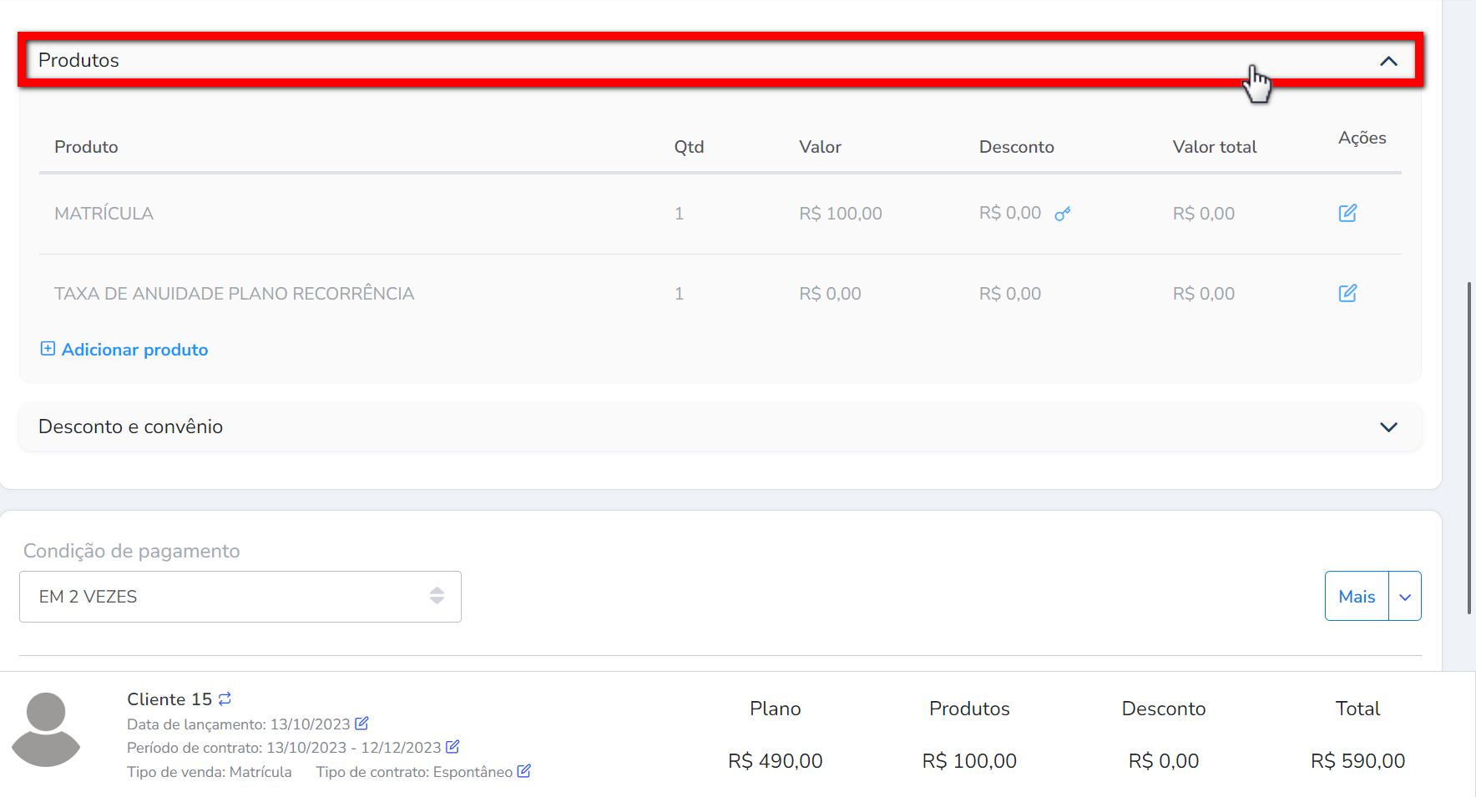Click the plus icon before Adicionar produto
The image size is (1476, 797).
click(48, 349)
